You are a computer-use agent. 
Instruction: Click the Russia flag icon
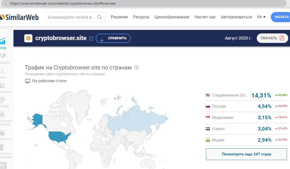point(208,106)
